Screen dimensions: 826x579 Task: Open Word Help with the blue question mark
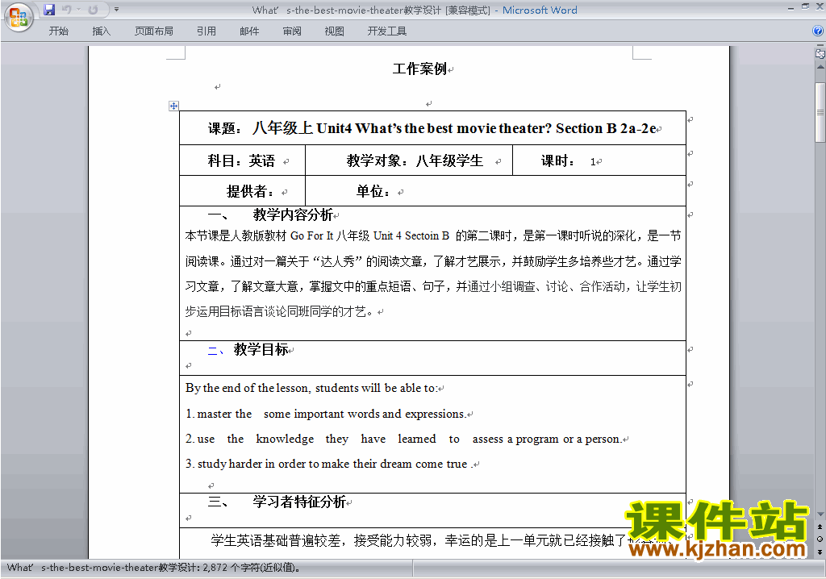tap(818, 31)
